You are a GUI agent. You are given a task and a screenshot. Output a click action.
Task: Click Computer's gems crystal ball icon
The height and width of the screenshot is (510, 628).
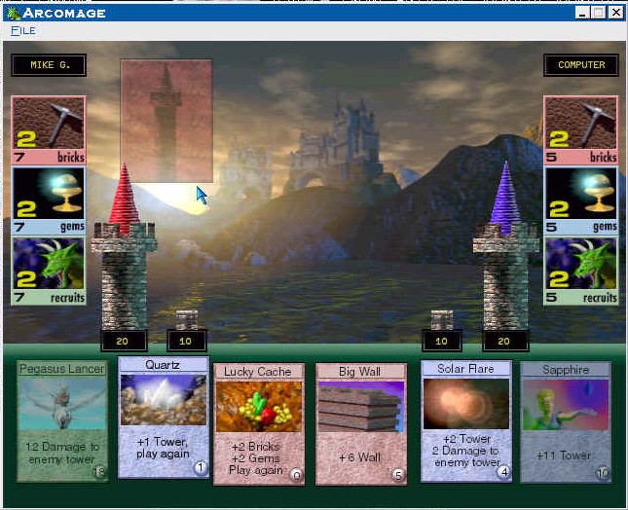coord(580,194)
